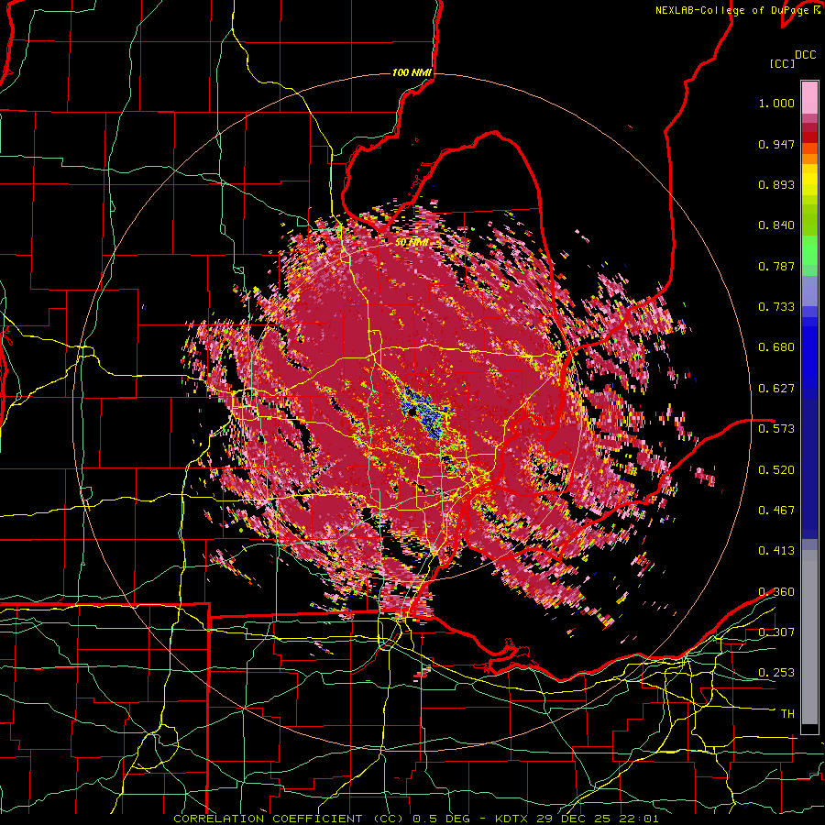Click the 0.947 scale value
The image size is (825, 825).
(x=776, y=144)
